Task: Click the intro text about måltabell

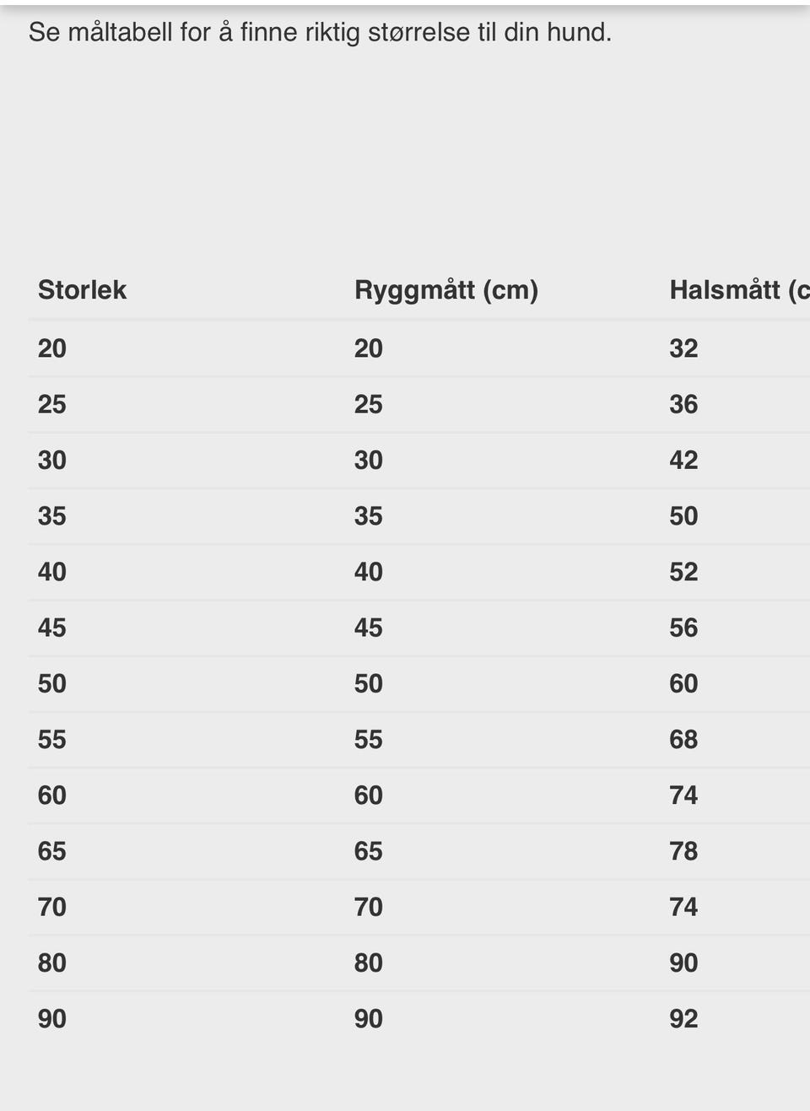Action: coord(320,33)
